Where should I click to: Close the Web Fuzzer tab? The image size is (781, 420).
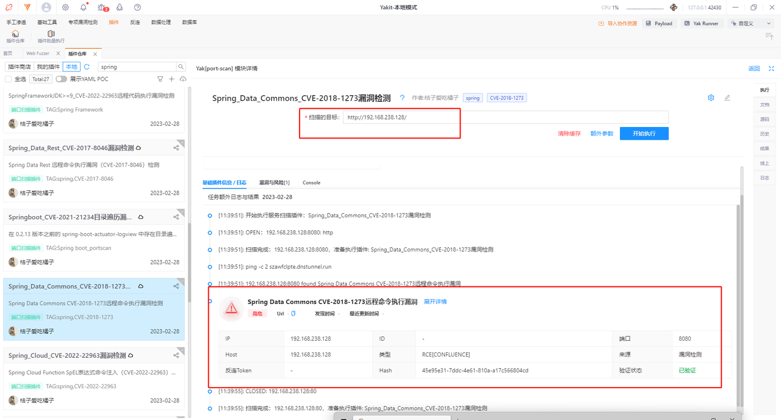pos(58,54)
